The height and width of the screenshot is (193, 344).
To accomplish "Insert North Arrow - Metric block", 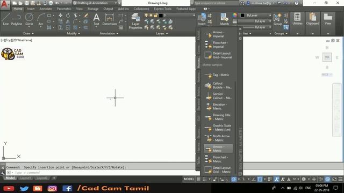I will 218,138.
